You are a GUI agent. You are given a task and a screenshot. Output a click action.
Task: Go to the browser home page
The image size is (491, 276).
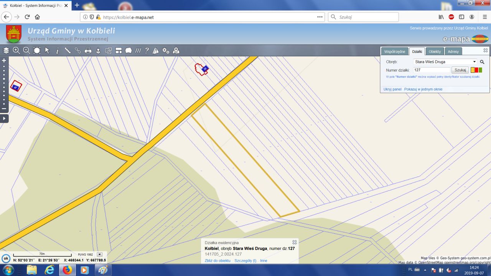point(37,17)
